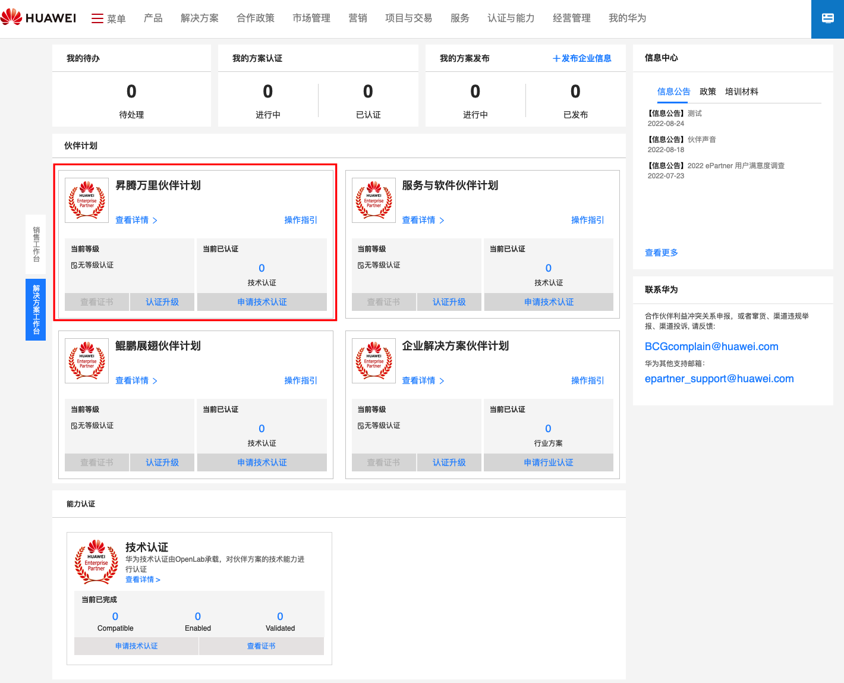Switch to 信息公告 tab
The image size is (844, 683).
(x=674, y=92)
